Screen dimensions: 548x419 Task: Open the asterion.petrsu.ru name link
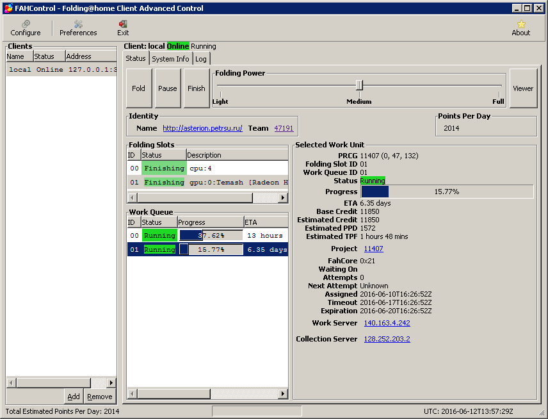[202, 128]
